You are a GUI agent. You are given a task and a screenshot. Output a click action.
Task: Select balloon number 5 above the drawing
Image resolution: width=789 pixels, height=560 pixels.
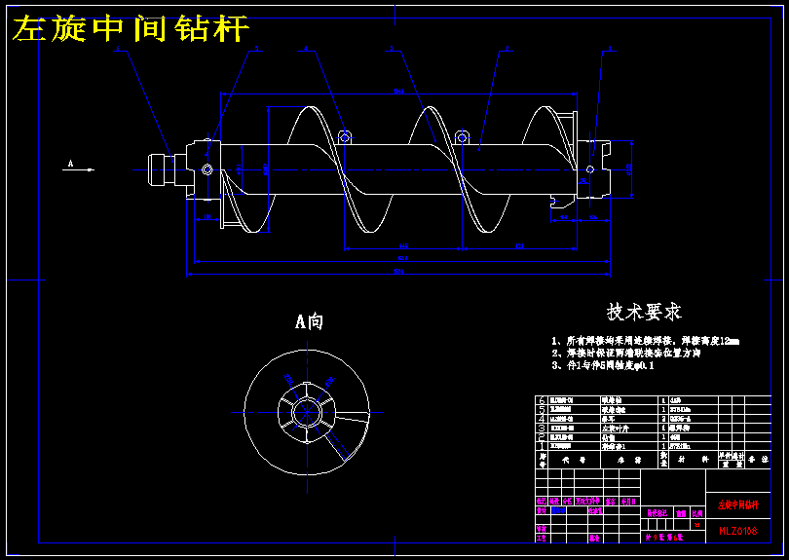[x=256, y=49]
